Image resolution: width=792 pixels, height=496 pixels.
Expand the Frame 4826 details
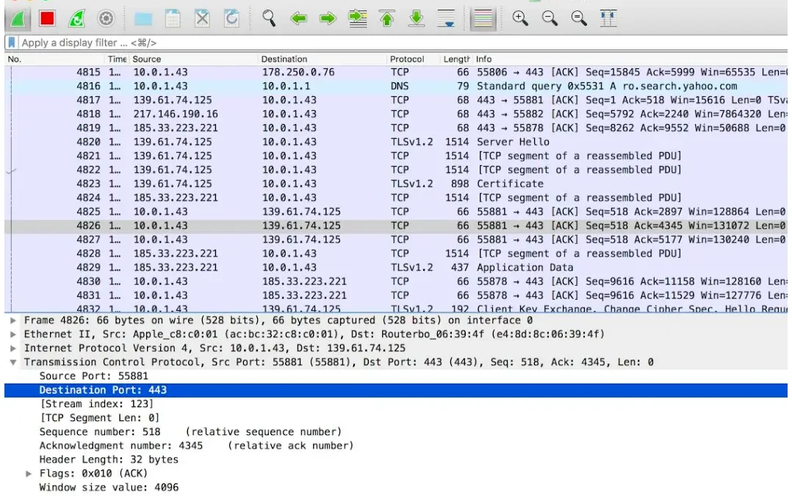click(14, 320)
